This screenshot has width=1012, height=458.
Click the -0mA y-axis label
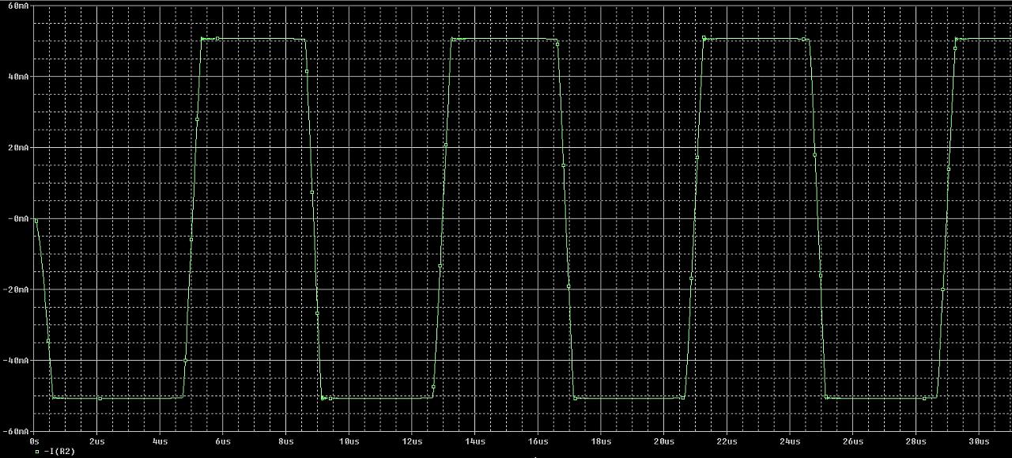tap(18, 218)
